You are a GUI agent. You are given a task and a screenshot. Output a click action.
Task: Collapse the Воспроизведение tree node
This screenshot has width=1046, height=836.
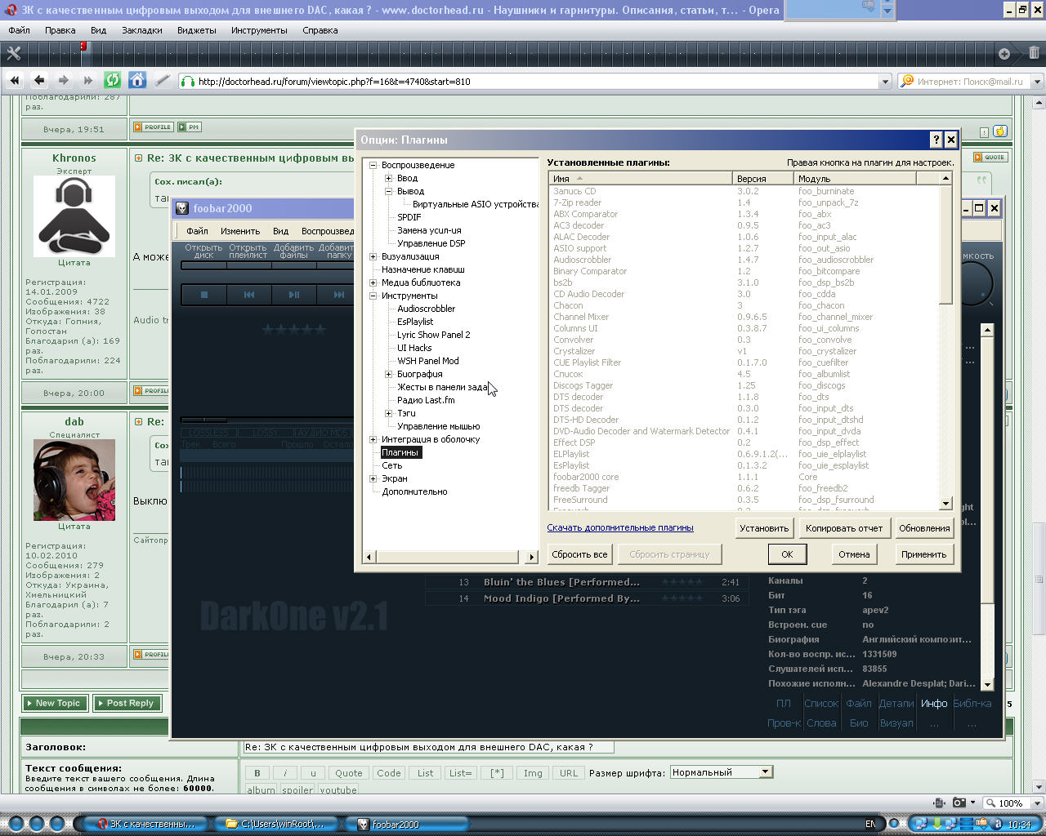point(373,165)
